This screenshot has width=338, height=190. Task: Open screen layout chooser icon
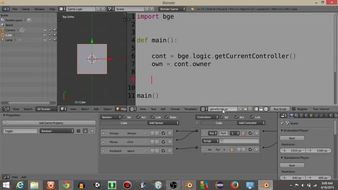click(62, 9)
